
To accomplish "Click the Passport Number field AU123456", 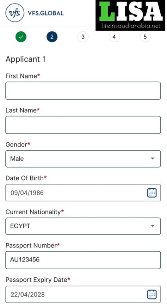I will tap(83, 260).
